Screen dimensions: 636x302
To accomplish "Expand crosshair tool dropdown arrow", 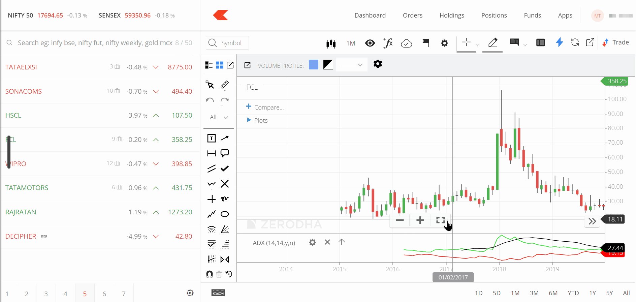I will pyautogui.click(x=477, y=45).
